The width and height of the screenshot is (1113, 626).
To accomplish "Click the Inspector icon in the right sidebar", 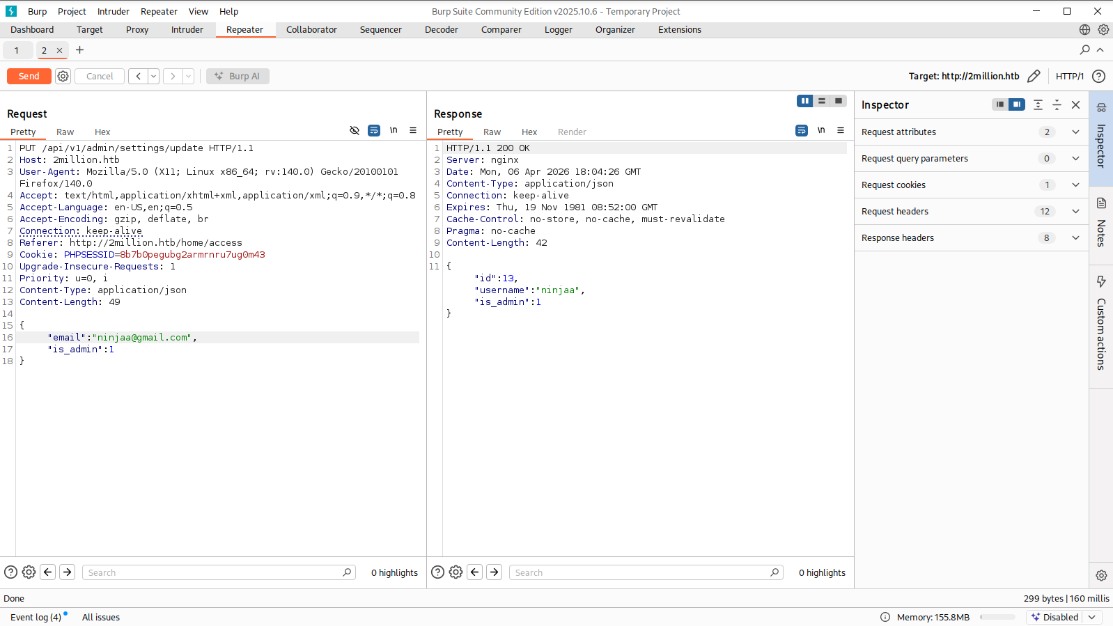I will click(1101, 107).
